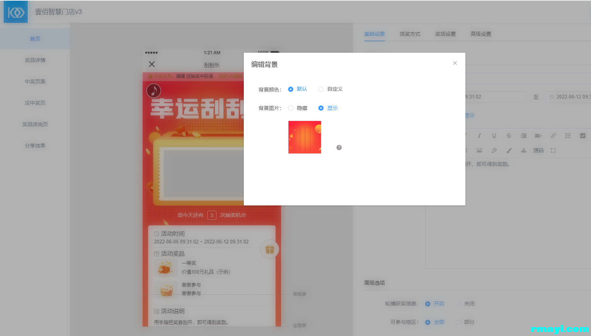This screenshot has height=336, width=591.
Task: Click the upload icon in editor toolbar
Action: click(523, 150)
